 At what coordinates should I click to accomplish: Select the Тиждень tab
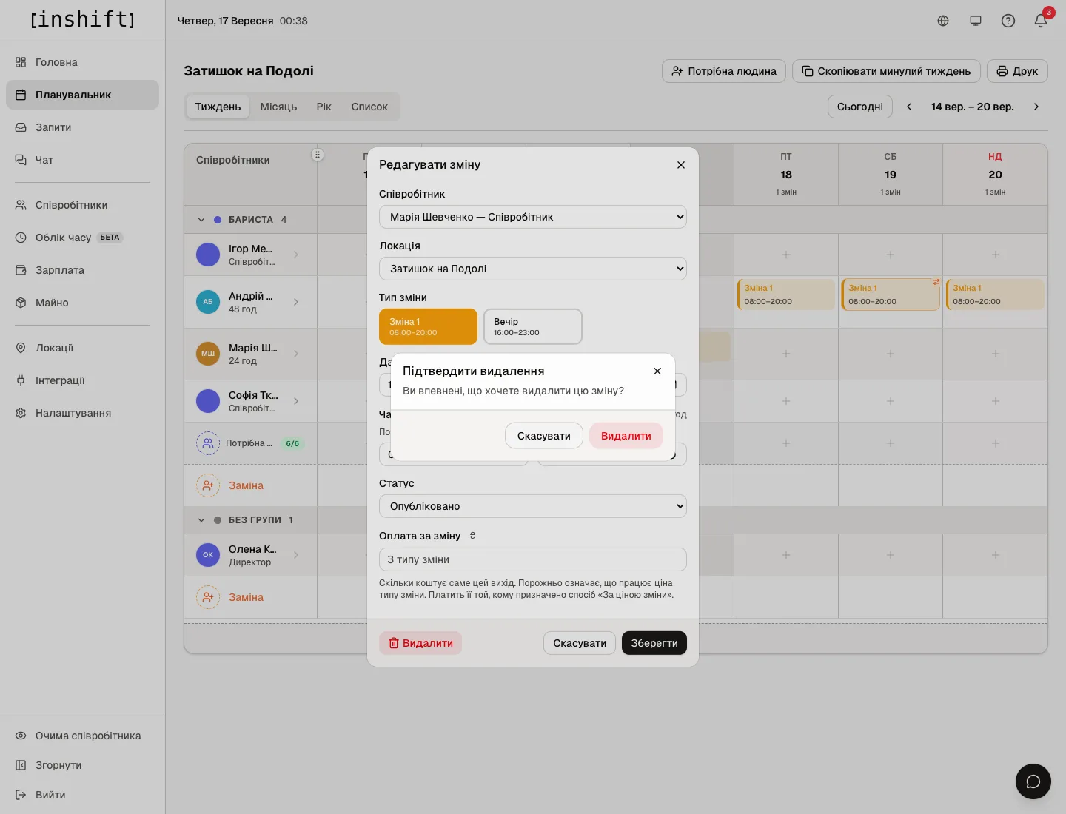218,107
